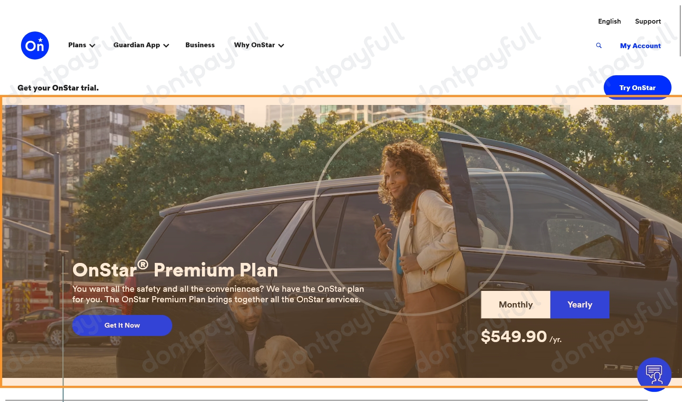
Task: Click the OnStar logo icon
Action: point(35,45)
